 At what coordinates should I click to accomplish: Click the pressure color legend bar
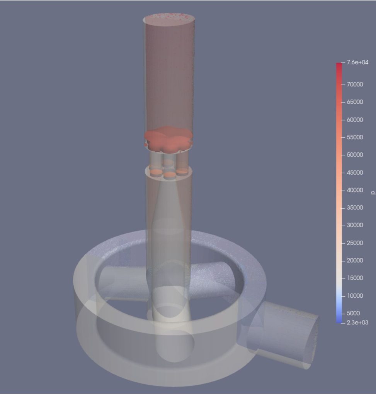339,193
